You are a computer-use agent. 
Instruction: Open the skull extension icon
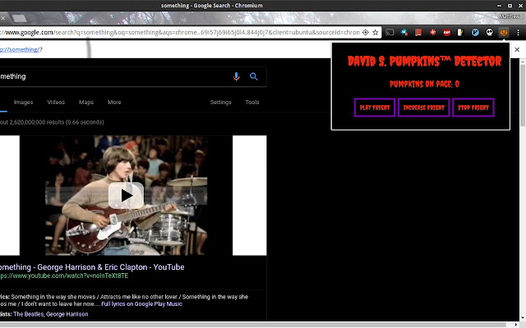490,33
